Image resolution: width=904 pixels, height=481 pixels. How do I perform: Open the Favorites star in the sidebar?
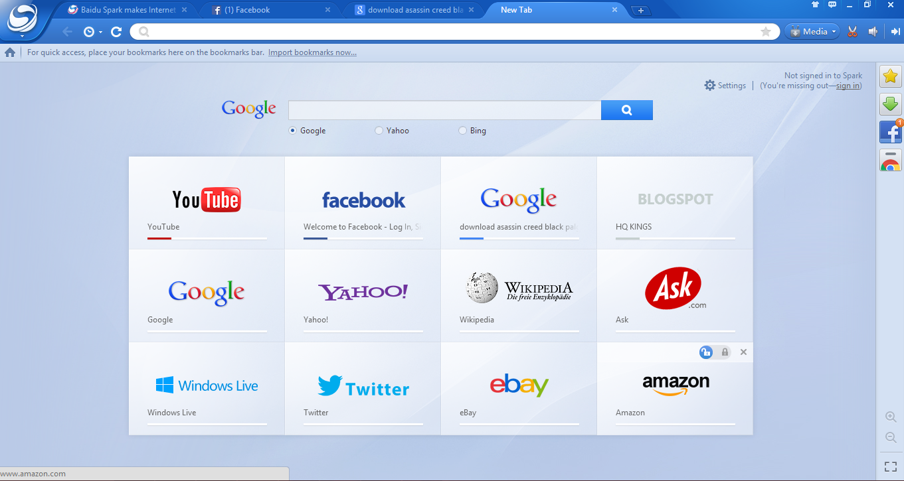[x=891, y=76]
